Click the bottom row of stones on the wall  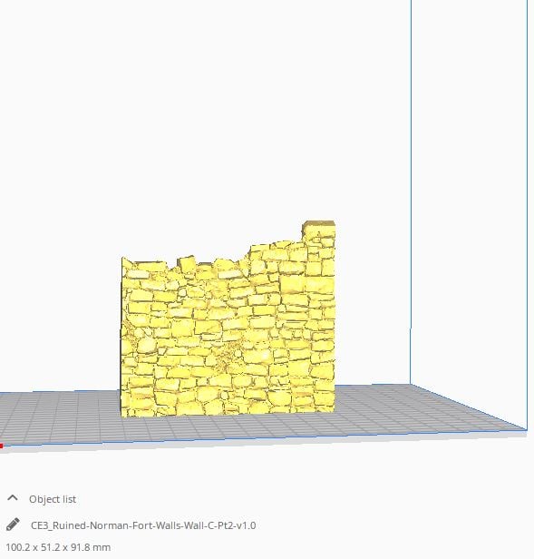pyautogui.click(x=228, y=407)
